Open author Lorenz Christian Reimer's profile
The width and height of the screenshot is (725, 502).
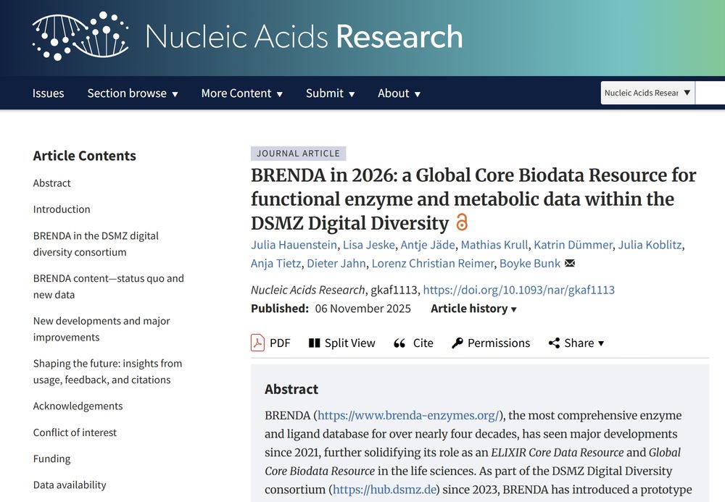pyautogui.click(x=433, y=263)
